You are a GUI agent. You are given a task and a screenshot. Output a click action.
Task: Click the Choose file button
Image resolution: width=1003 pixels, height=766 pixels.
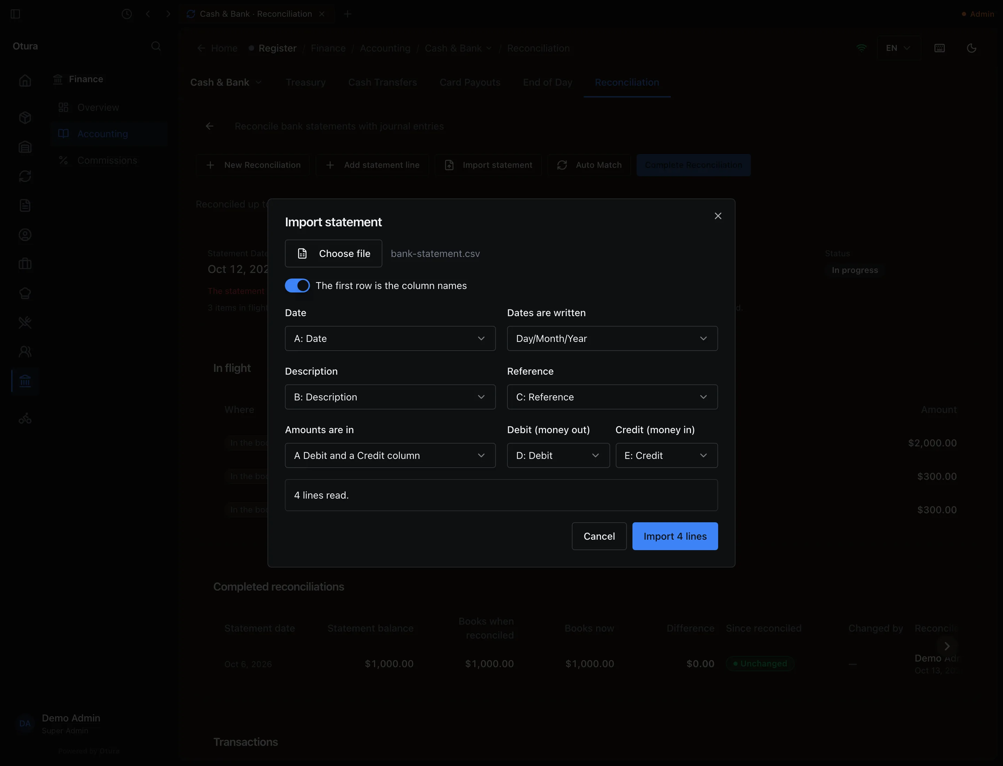(333, 253)
